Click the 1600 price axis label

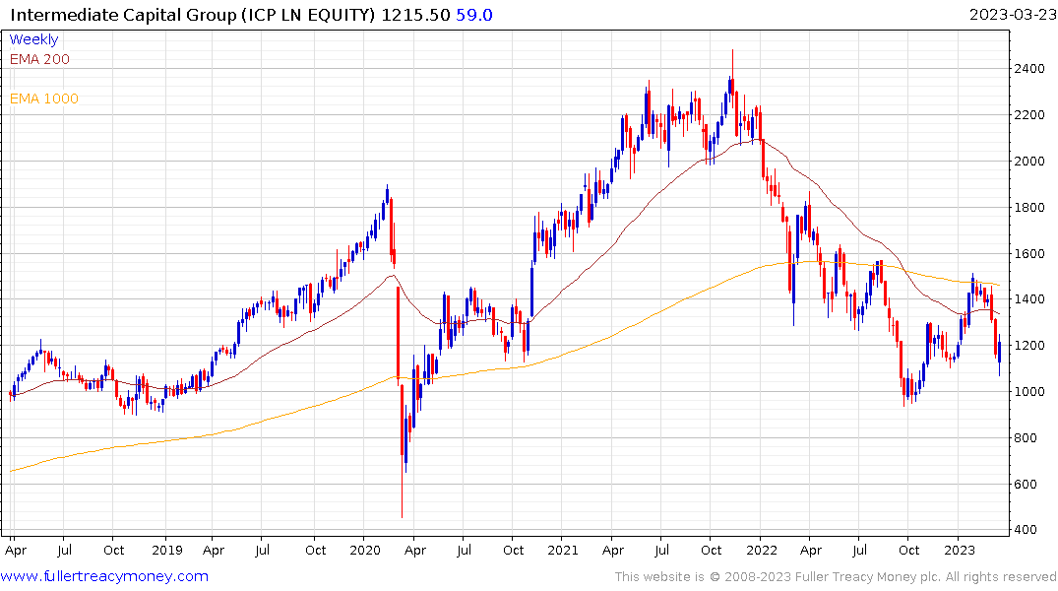[x=1029, y=254]
